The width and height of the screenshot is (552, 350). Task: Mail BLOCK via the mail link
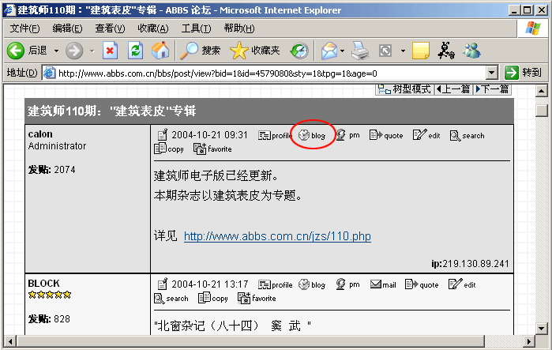tap(383, 284)
